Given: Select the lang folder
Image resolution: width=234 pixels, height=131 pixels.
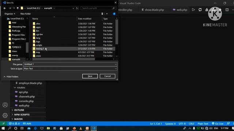Looking at the screenshot, I should 38,38.
